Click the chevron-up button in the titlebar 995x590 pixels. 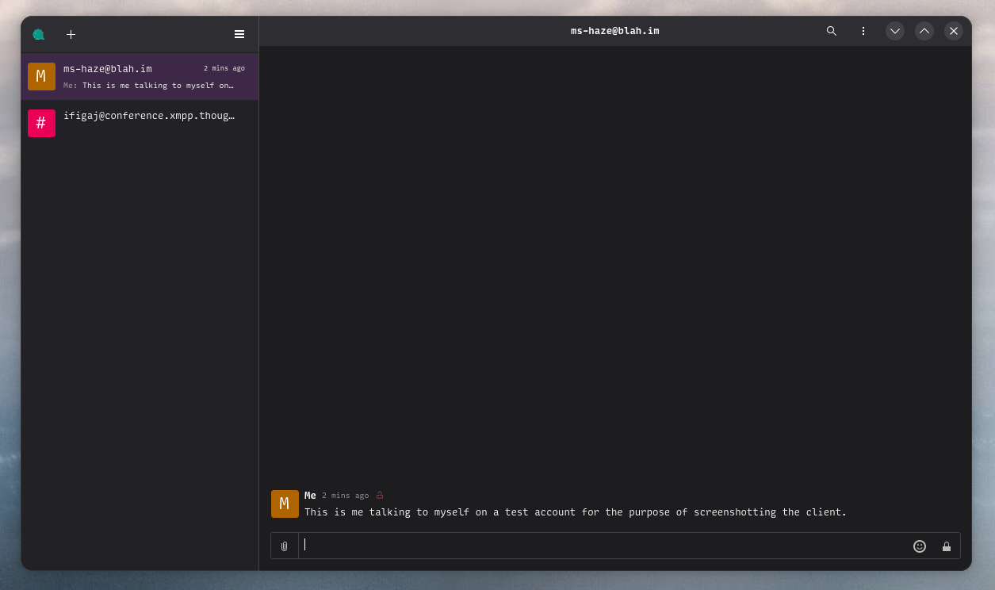click(924, 31)
